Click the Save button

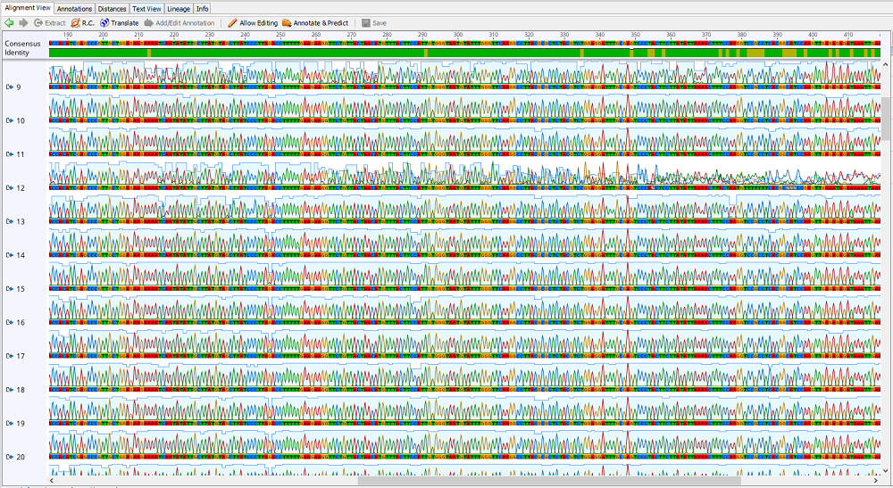click(374, 22)
